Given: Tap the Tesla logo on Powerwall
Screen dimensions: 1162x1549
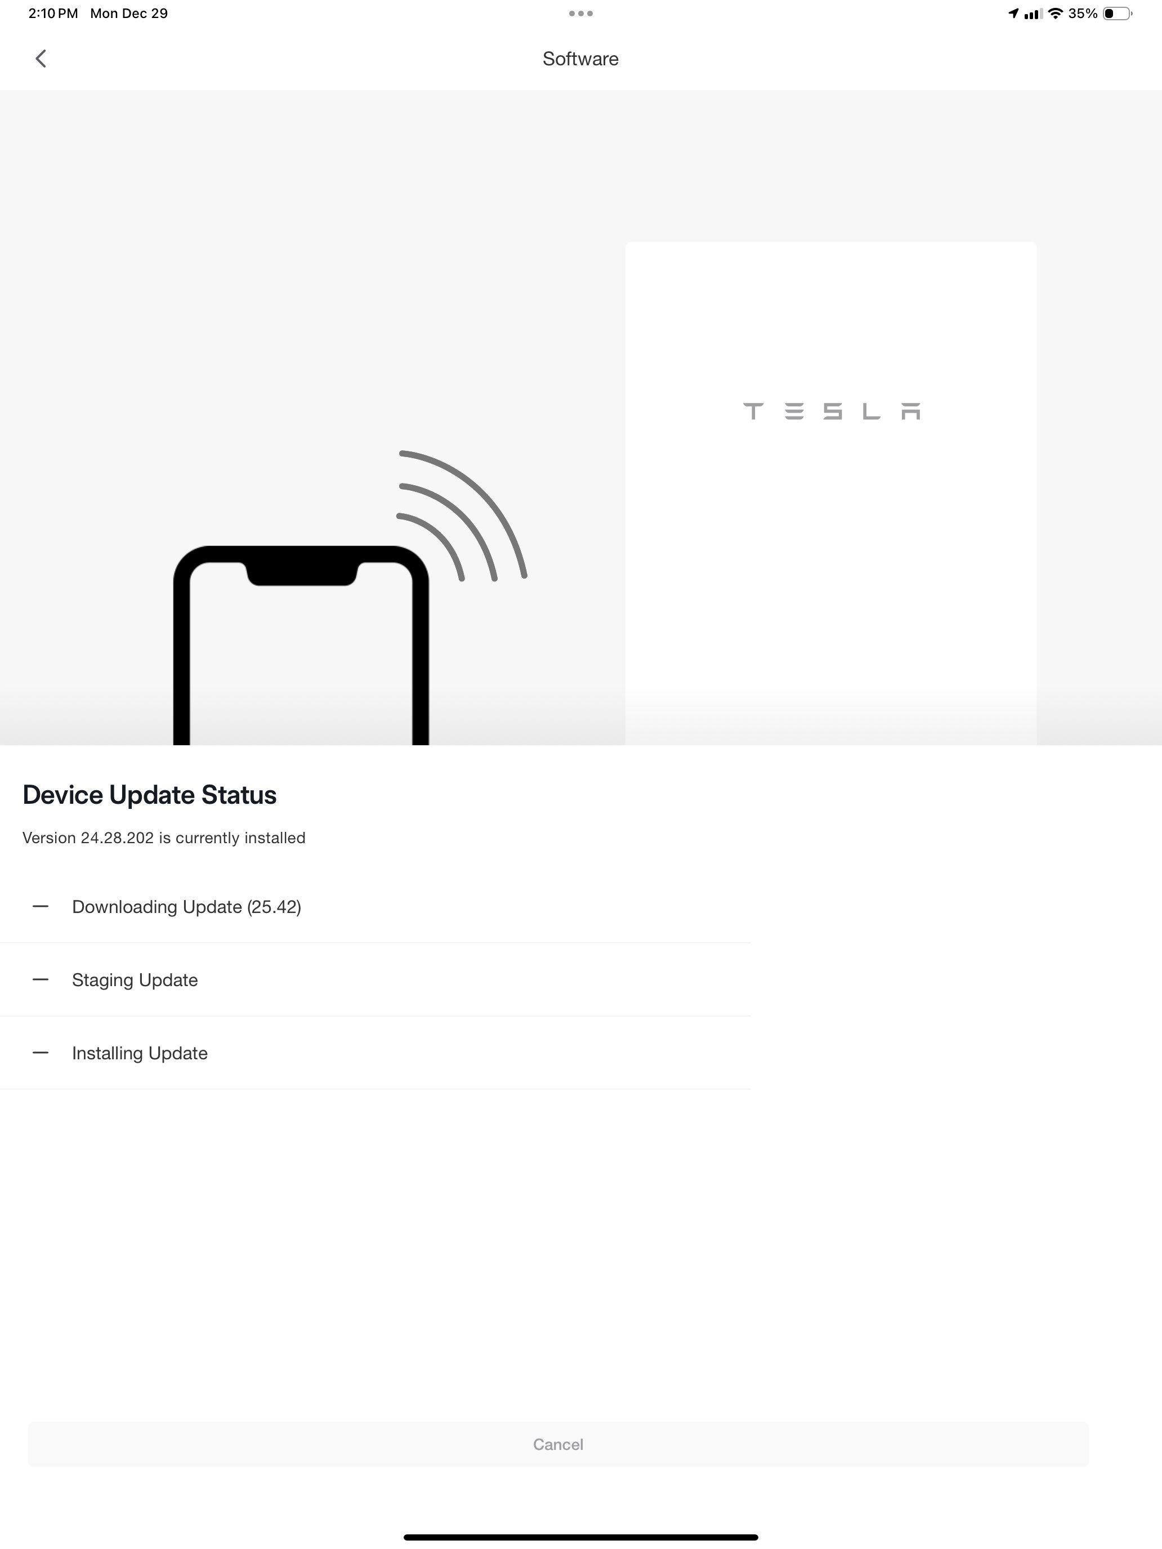Looking at the screenshot, I should click(832, 411).
